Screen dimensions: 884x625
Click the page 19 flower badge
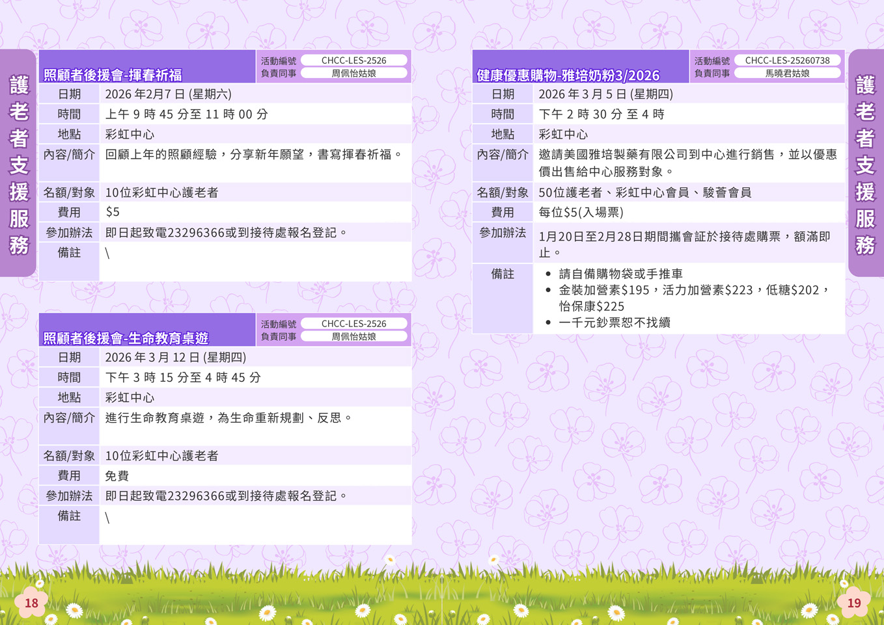pos(853,603)
